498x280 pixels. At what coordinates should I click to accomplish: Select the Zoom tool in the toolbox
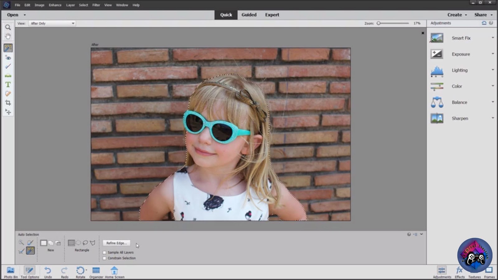click(8, 27)
